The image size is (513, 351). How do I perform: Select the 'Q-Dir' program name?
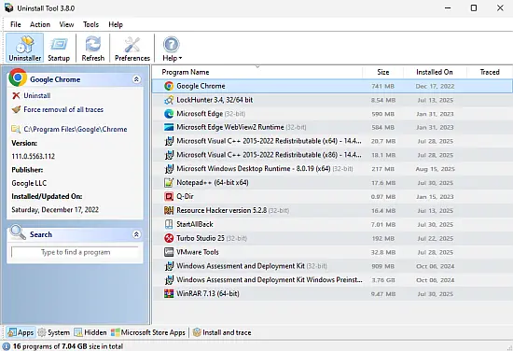pos(185,196)
